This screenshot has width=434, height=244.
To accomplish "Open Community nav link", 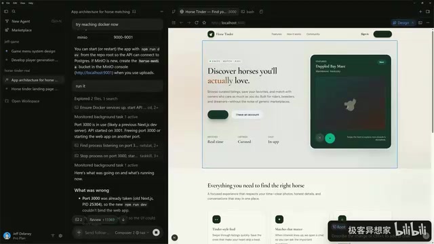I will [313, 34].
